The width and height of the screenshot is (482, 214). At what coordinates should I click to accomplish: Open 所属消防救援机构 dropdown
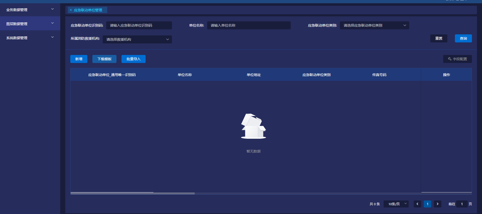tap(137, 39)
